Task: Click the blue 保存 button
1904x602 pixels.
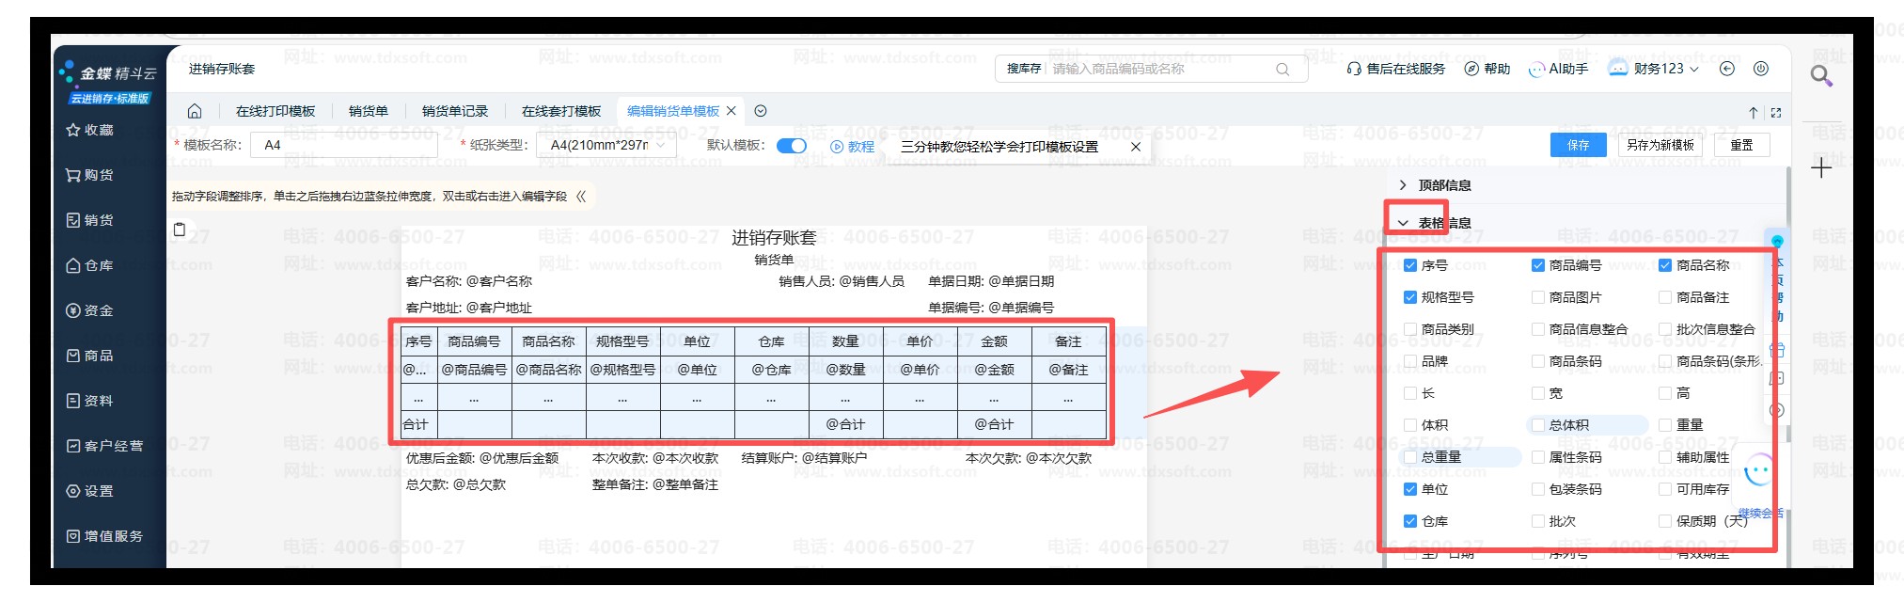Action: coord(1578,145)
